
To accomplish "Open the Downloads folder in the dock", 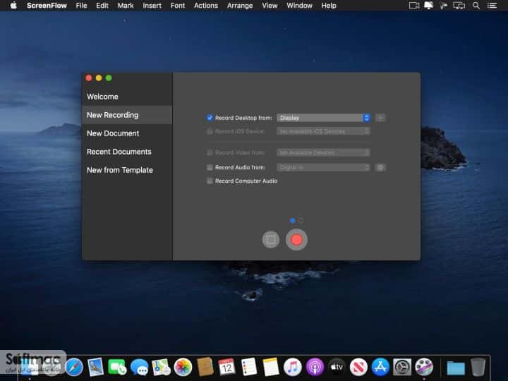I will pyautogui.click(x=456, y=368).
